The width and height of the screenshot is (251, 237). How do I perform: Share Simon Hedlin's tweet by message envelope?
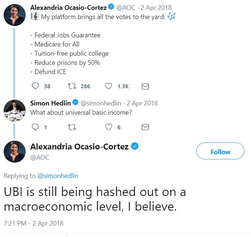pos(145,127)
